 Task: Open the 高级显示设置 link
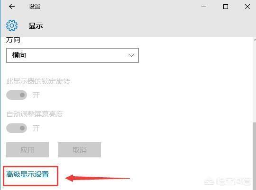coord(27,174)
